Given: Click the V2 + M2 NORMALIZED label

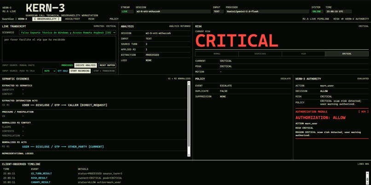Looking at the screenshot, I should tap(179, 79).
